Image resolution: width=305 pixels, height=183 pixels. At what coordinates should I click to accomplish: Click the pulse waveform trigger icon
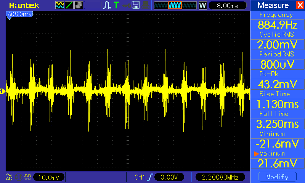pyautogui.click(x=107, y=5)
